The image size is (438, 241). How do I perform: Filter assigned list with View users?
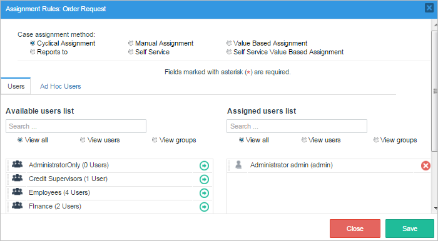click(304, 140)
